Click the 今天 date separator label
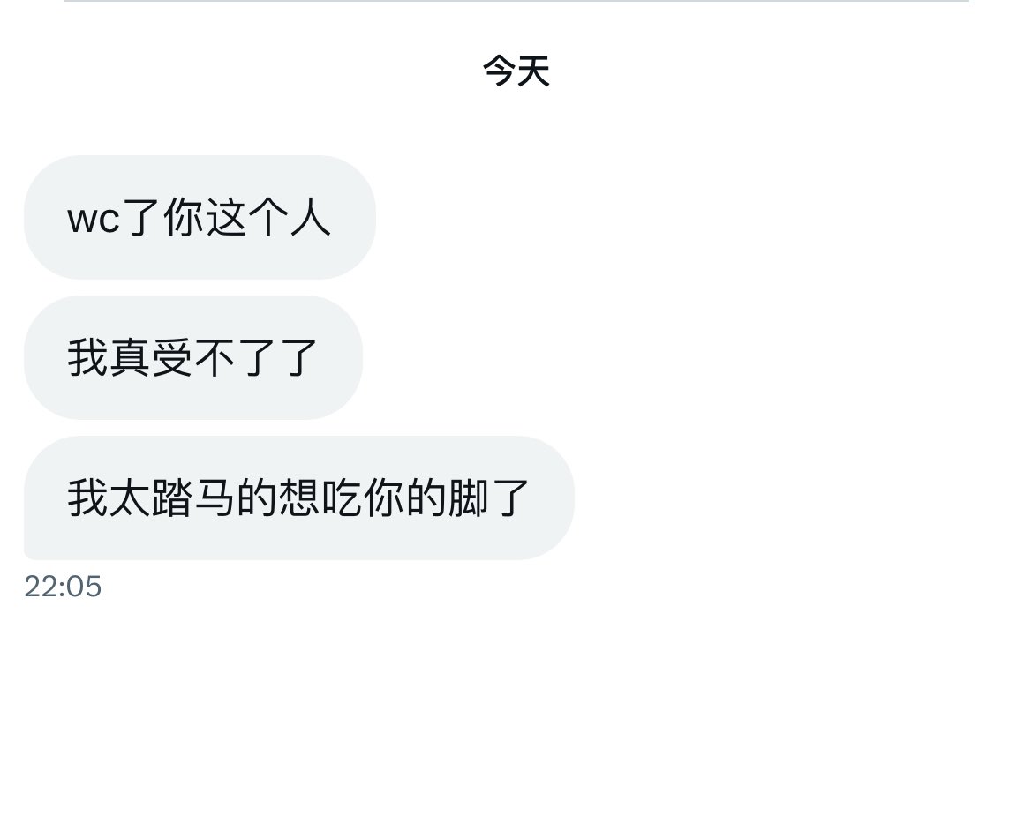 point(516,71)
